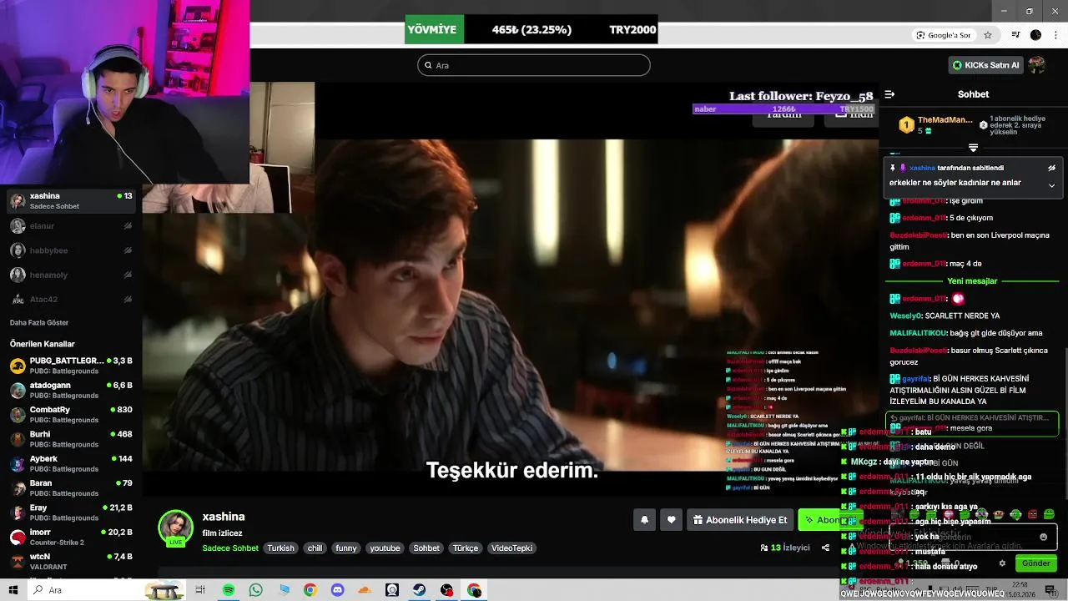
Task: Open offline channel habbybee in sidebar
Action: [71, 250]
